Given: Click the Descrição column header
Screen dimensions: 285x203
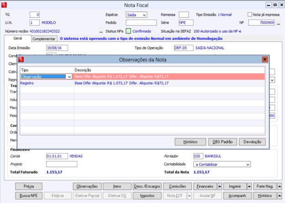Looking at the screenshot, I should tap(169, 70).
